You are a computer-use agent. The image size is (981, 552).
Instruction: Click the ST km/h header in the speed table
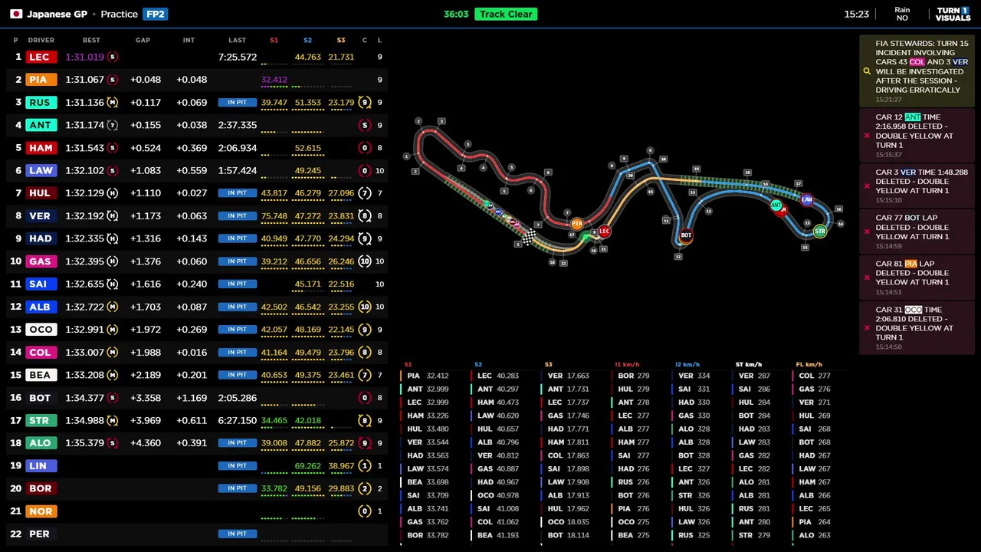[749, 365]
